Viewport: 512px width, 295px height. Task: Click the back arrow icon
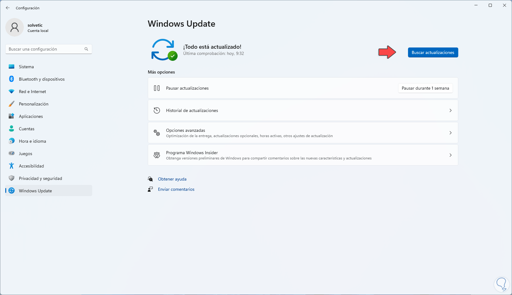tap(8, 8)
